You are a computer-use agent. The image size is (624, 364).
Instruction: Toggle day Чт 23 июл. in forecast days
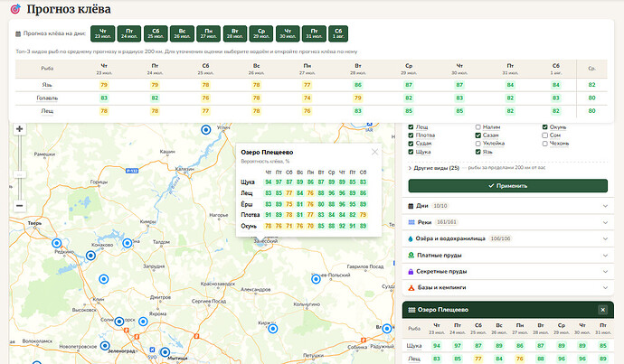pyautogui.click(x=103, y=33)
